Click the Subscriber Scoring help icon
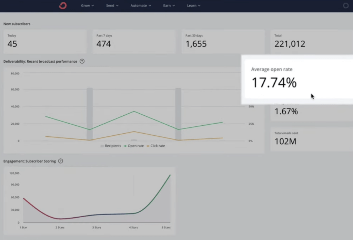Image resolution: width=353 pixels, height=240 pixels. coord(61,161)
